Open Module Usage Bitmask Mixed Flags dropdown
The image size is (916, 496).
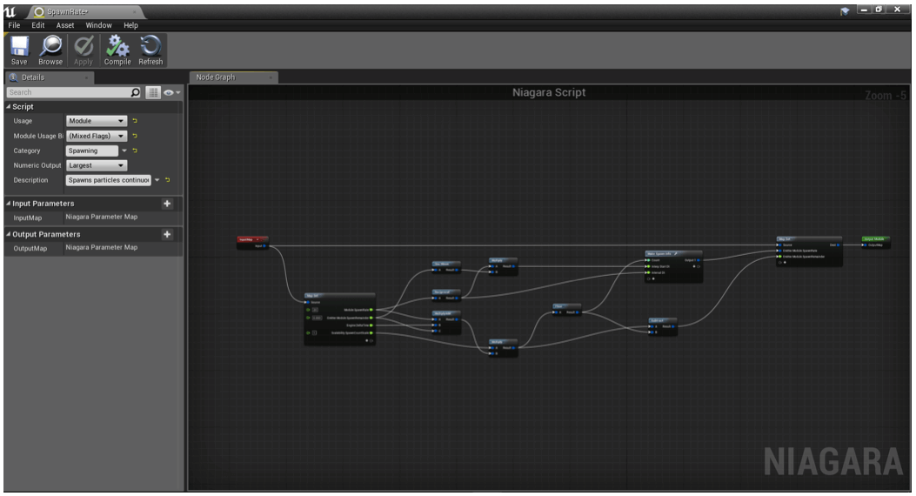tap(97, 136)
